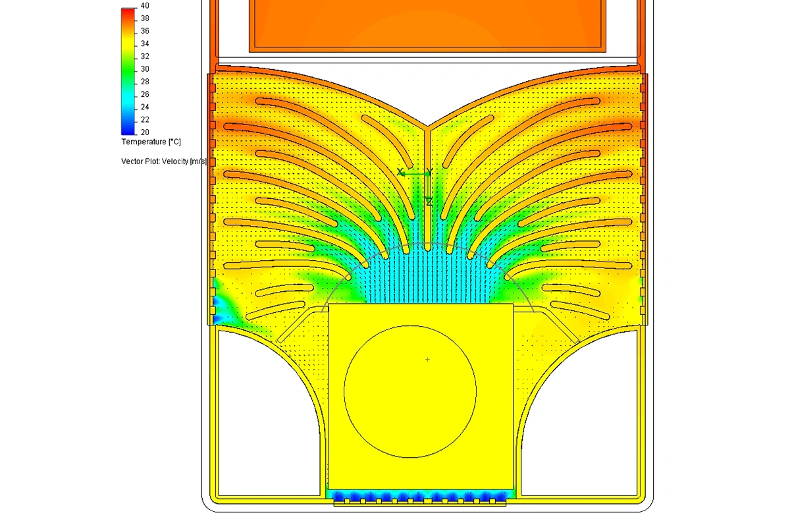The width and height of the screenshot is (790, 527).
Task: Click the Z axis label on the triad
Action: (x=429, y=202)
